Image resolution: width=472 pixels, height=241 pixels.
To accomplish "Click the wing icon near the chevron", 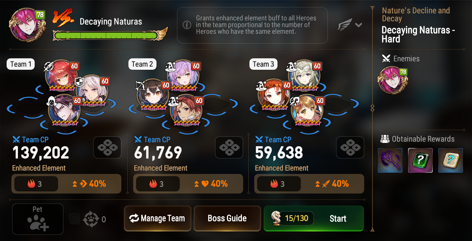I will [345, 25].
